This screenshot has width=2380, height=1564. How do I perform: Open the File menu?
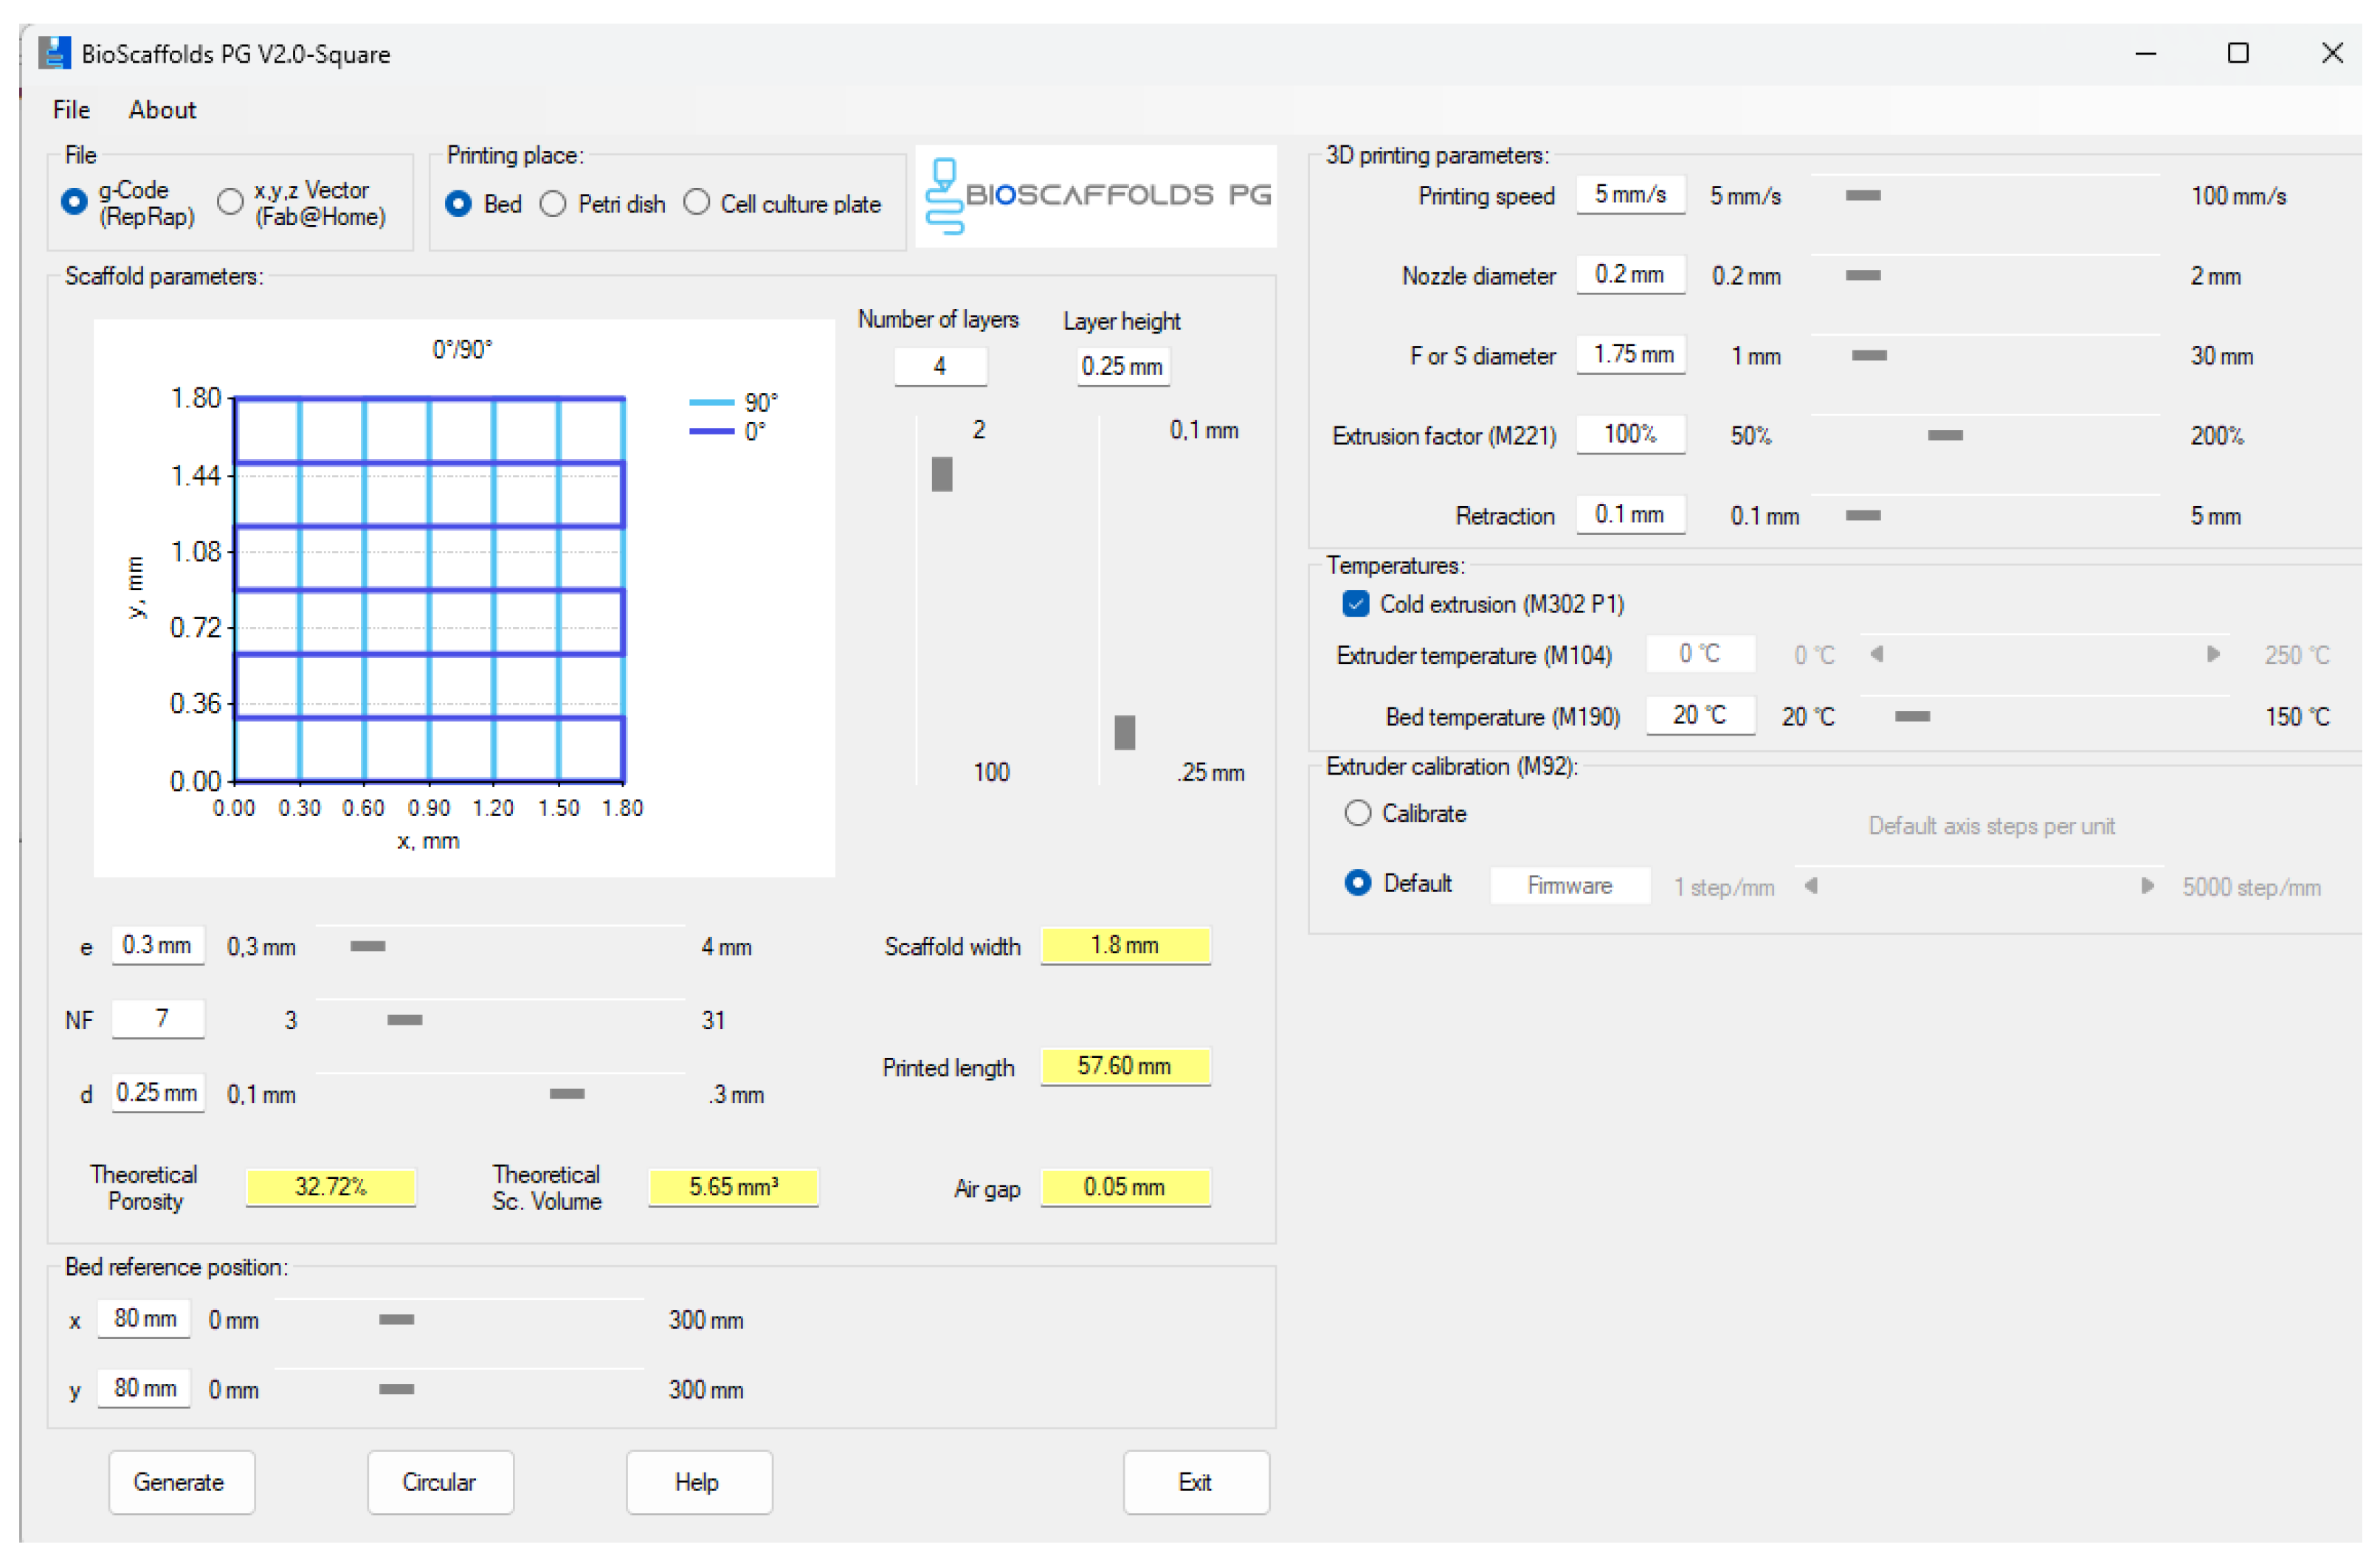tap(71, 110)
